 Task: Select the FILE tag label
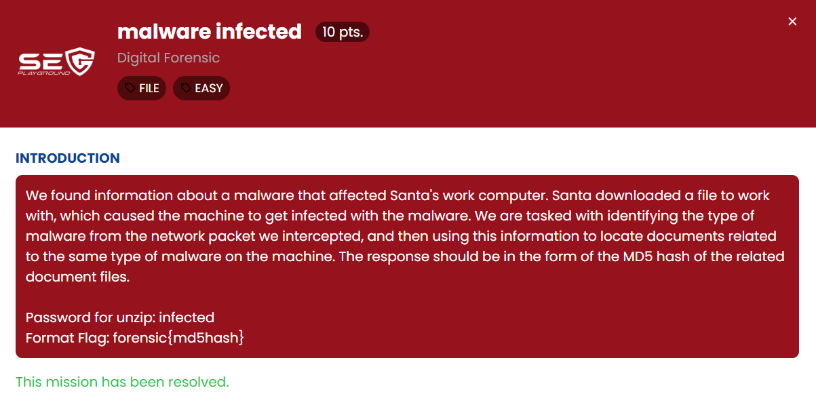149,88
